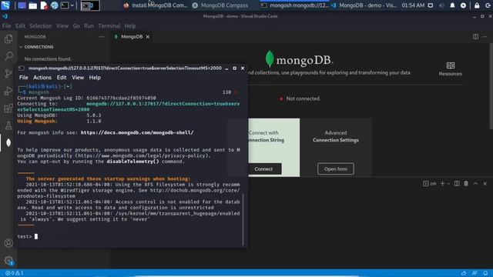Screen dimensions: 493x277
Task: Open Edit menu in mongosh terminal window
Action: 62,78
